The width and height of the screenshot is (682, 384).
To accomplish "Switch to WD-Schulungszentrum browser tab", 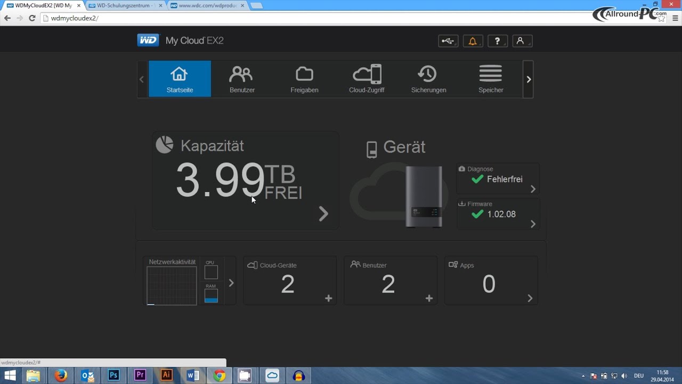I will pyautogui.click(x=125, y=5).
